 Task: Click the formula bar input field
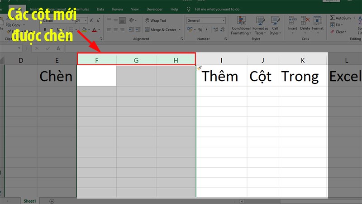[212, 49]
